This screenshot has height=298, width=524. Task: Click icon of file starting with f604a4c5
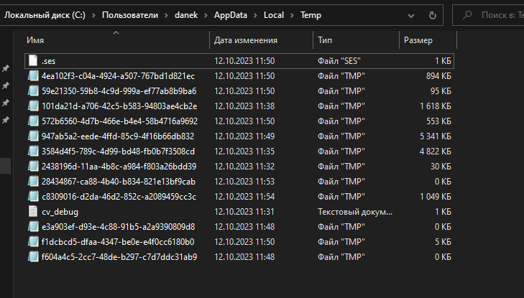[x=33, y=257]
